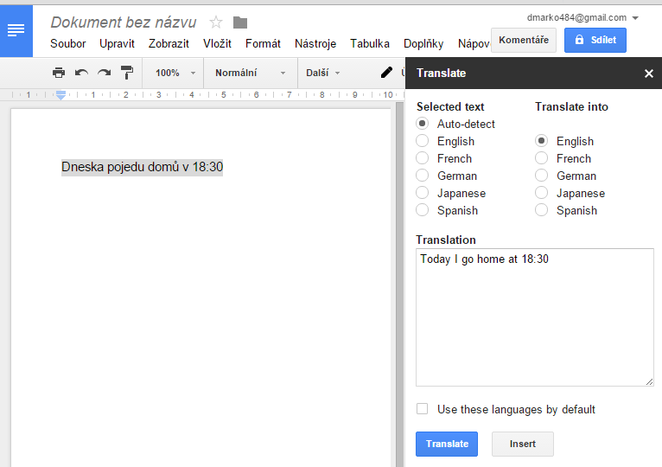Star the document with the star icon
The width and height of the screenshot is (662, 467).
216,22
